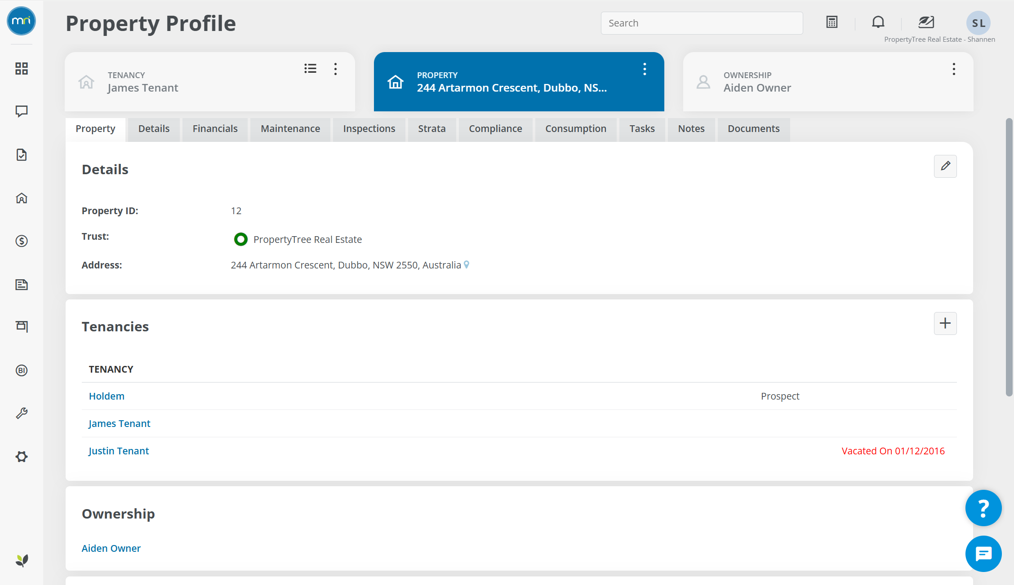Viewport: 1014px width, 585px height.
Task: Open the tenancy list icon
Action: point(310,68)
